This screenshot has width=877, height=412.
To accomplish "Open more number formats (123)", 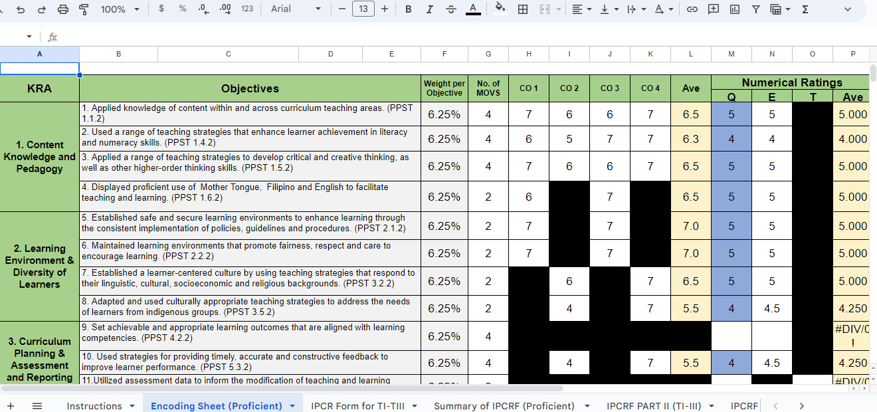I will 247,9.
